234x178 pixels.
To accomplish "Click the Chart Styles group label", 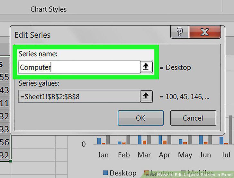I will pyautogui.click(x=49, y=9).
